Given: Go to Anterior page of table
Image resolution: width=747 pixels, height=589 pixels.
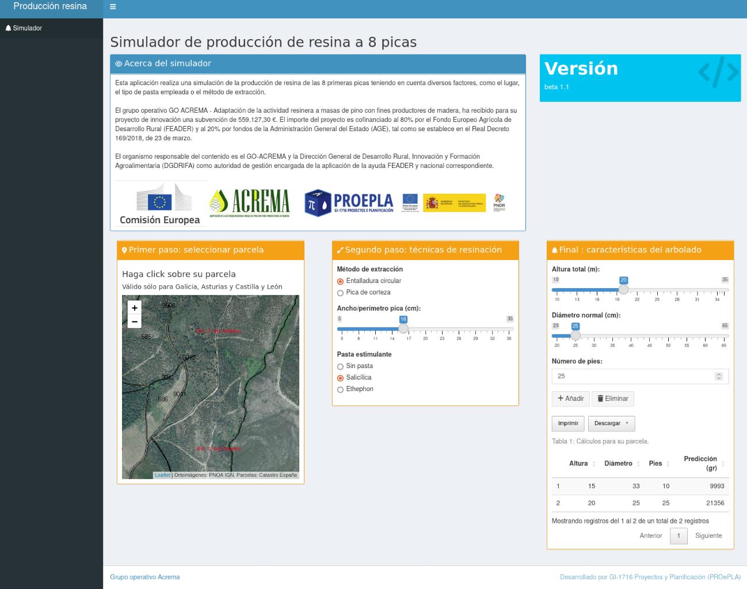Looking at the screenshot, I should click(651, 536).
